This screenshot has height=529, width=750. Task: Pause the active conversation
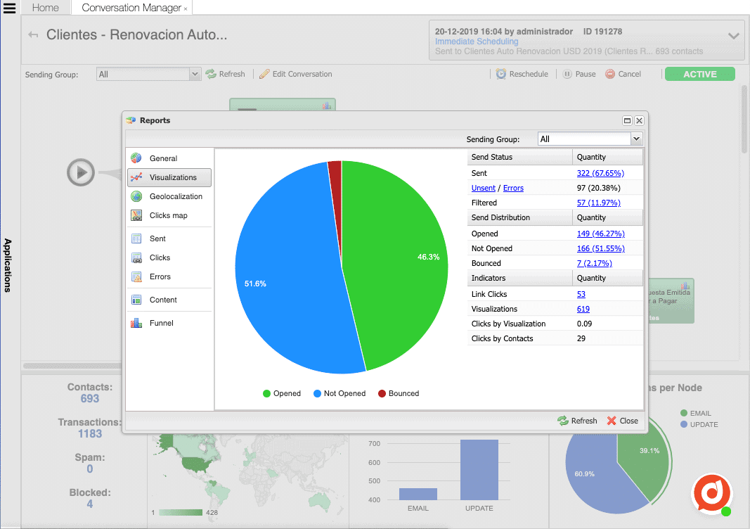(x=578, y=73)
